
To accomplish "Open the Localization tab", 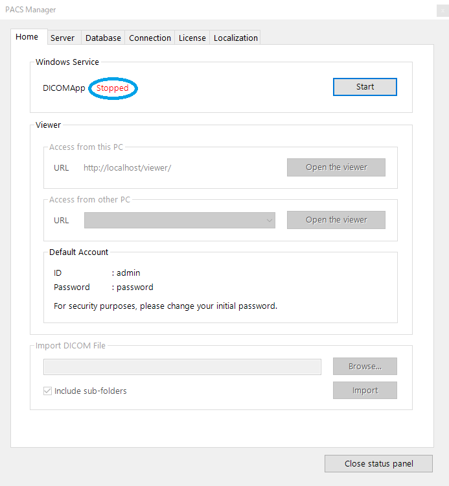I will 235,38.
